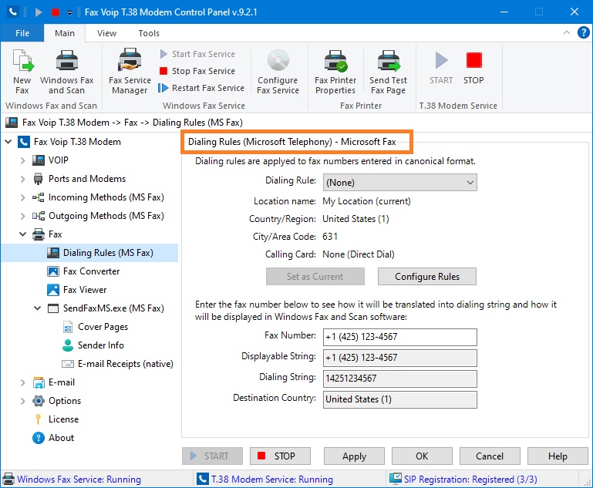Click the Displayable String field

click(399, 358)
